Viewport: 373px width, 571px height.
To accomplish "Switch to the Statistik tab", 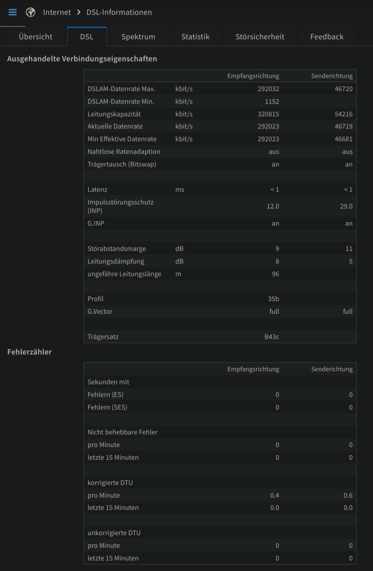I will (195, 36).
